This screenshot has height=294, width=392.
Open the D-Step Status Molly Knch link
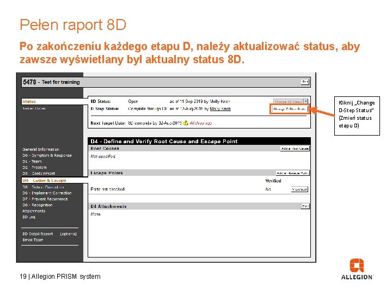(220, 109)
